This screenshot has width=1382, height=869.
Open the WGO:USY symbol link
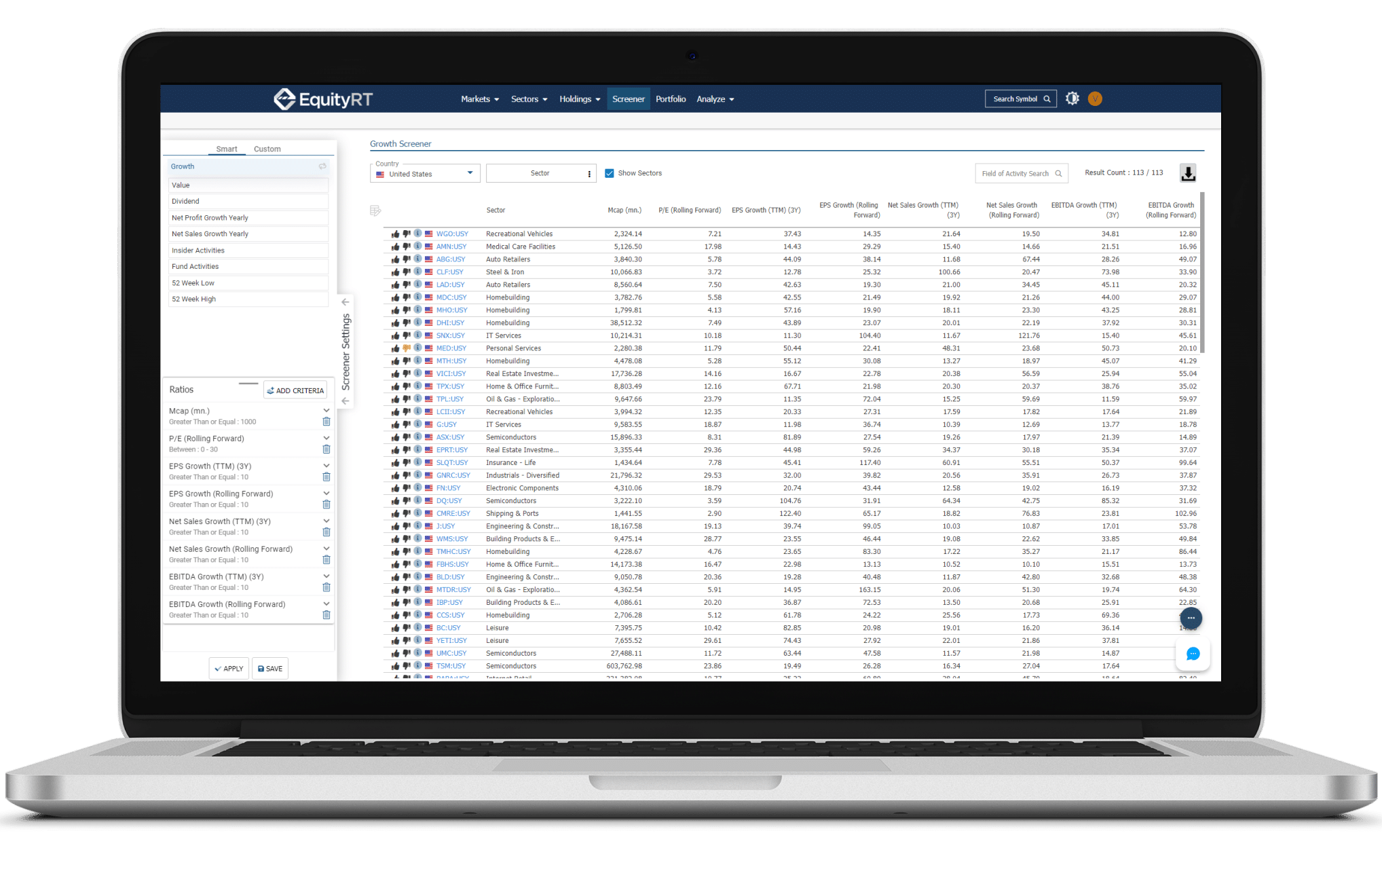[452, 234]
